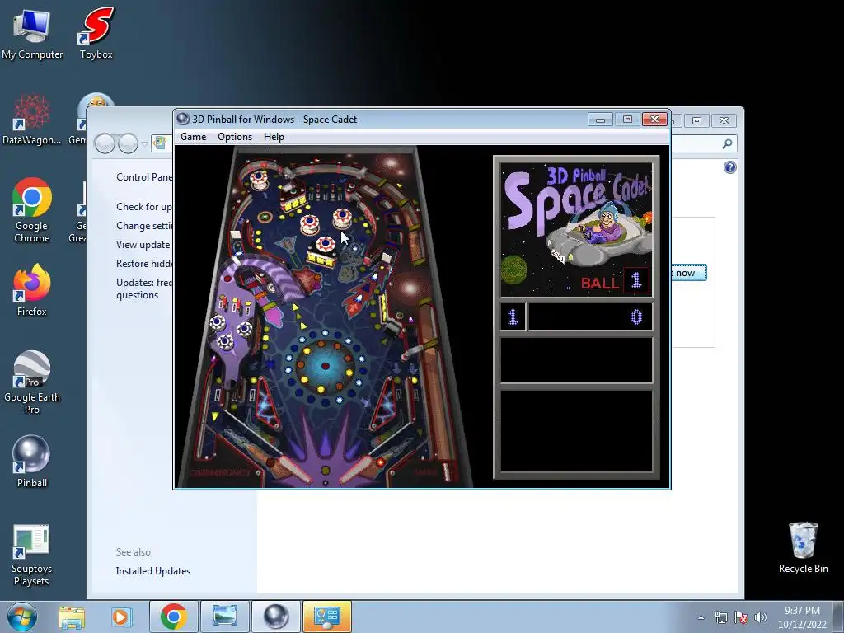Open My Computer desktop icon

coord(32,33)
